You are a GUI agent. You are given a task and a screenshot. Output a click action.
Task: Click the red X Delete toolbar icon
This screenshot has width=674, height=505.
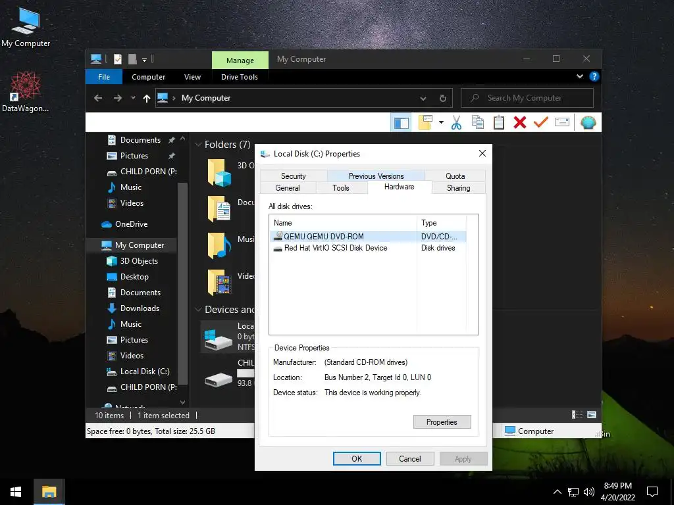520,122
